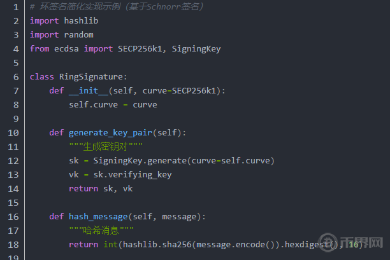This screenshot has width=390, height=260.
Task: Click the watermark logo in the corner
Action: [x=360, y=243]
